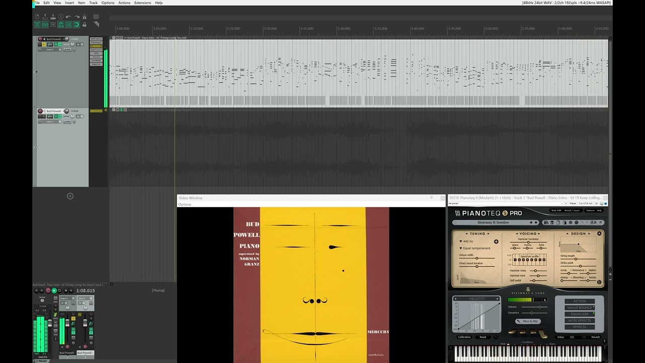Open Video Window Options menu
This screenshot has width=645, height=363.
coord(184,205)
